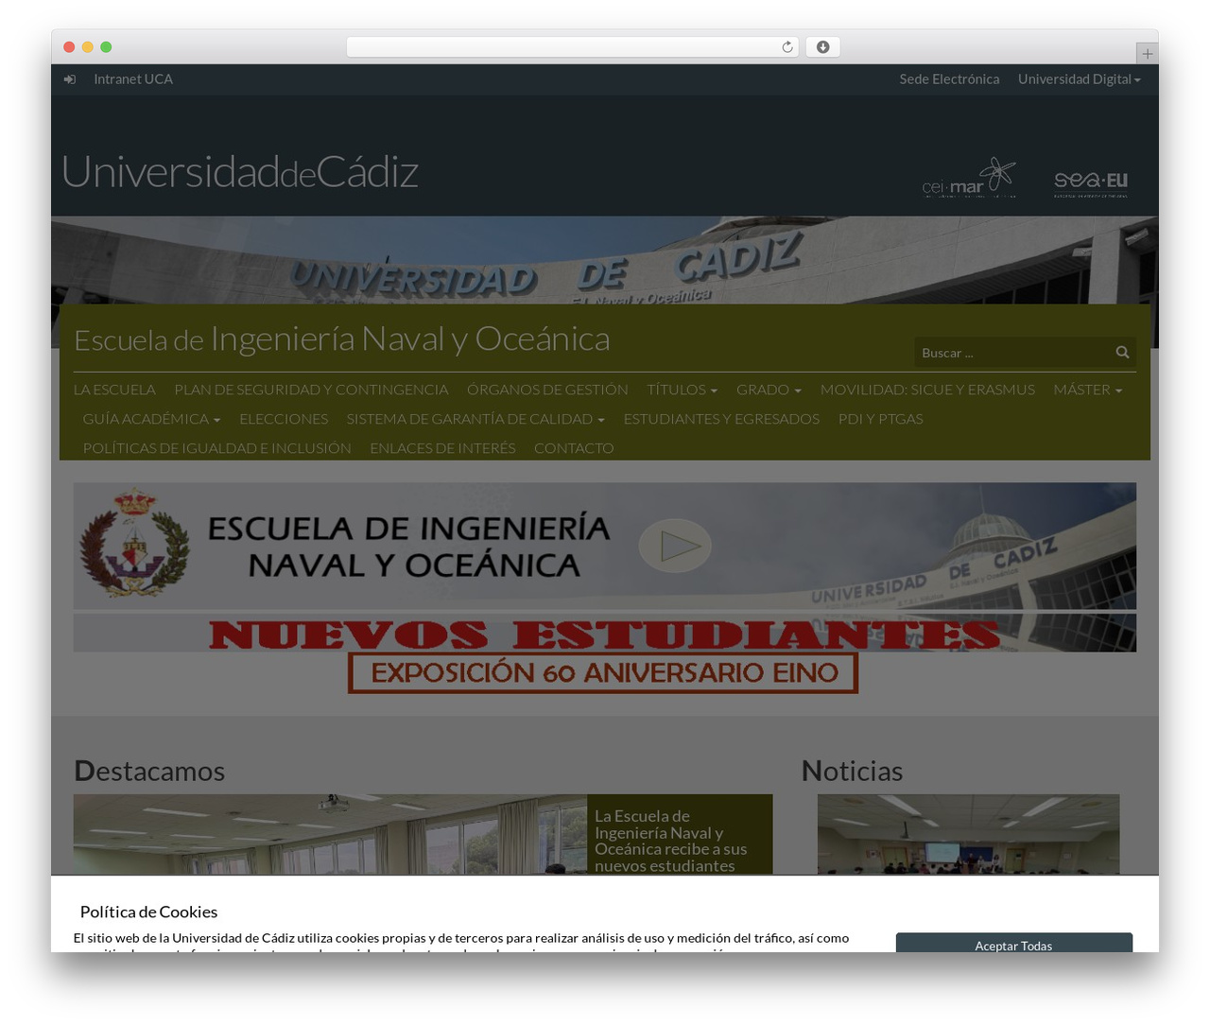Open NUEVOS ESTUDIANTES banner

coord(605,633)
